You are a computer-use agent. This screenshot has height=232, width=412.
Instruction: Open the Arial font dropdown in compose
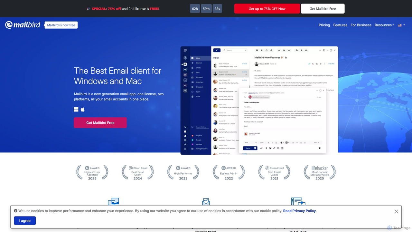point(250,142)
